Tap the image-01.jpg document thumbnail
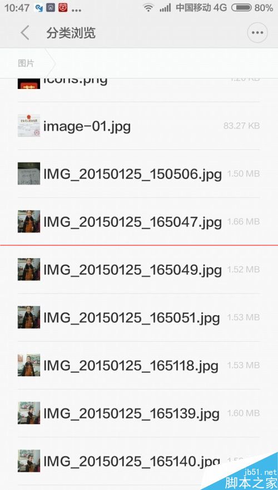The image size is (278, 490). point(29,126)
